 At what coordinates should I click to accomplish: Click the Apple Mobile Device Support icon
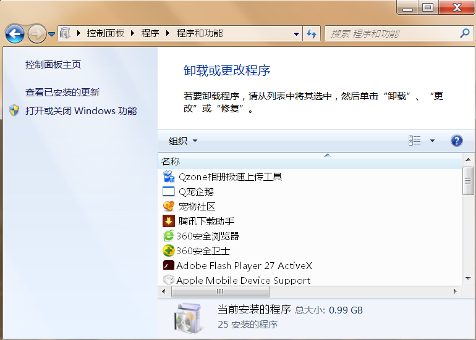point(169,280)
